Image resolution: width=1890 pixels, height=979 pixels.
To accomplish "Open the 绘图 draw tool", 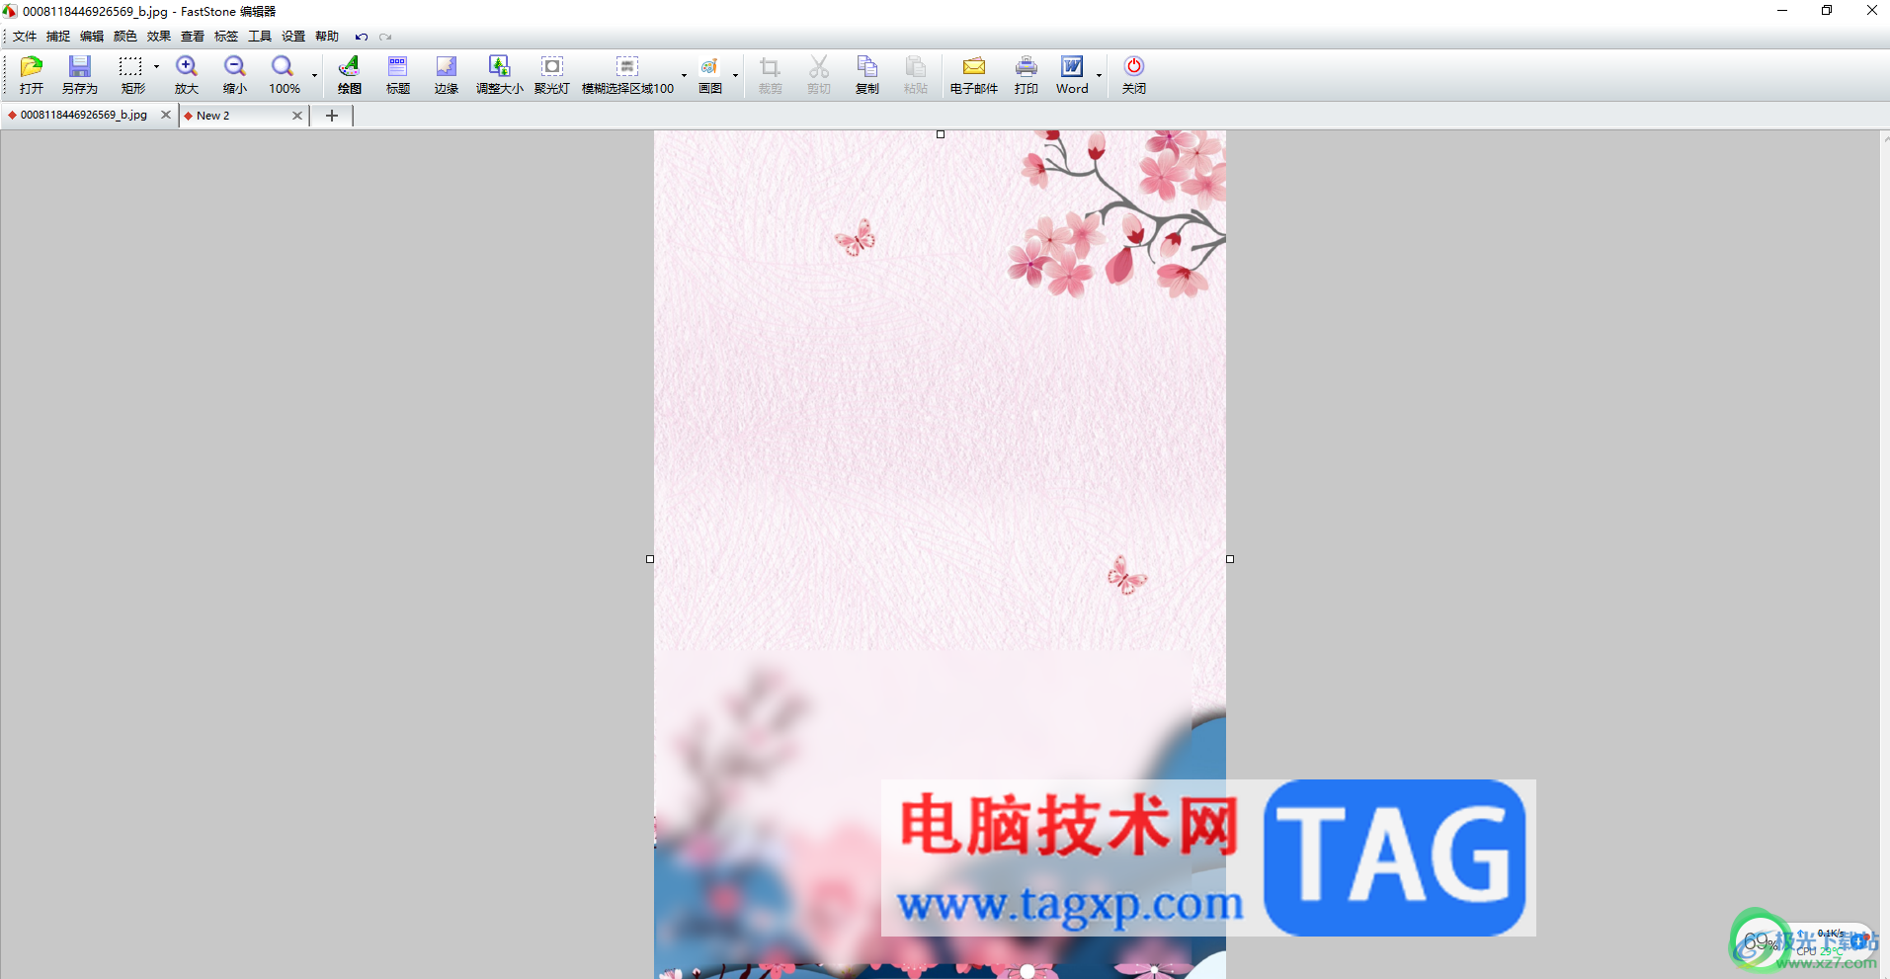I will tap(349, 75).
